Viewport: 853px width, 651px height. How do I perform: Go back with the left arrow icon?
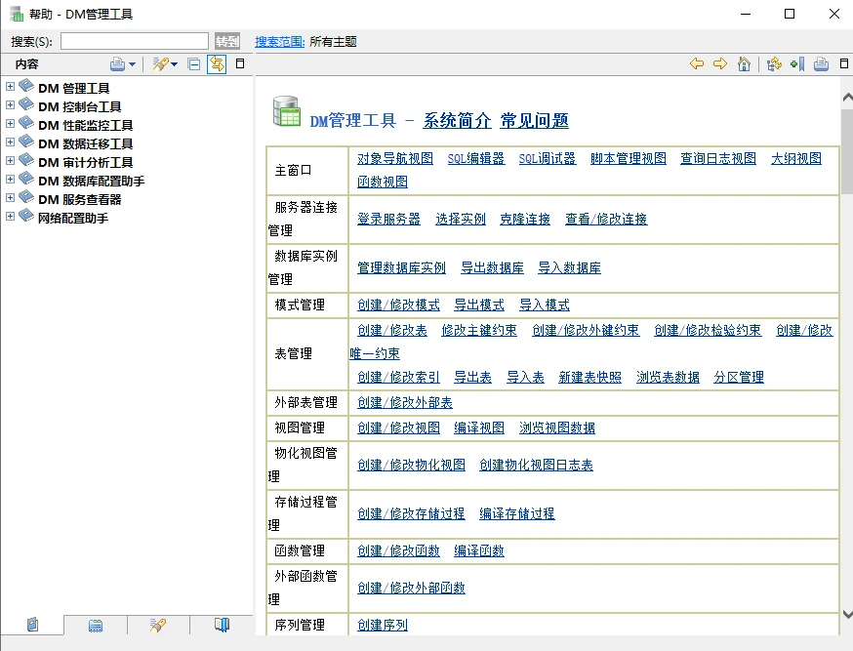[696, 64]
